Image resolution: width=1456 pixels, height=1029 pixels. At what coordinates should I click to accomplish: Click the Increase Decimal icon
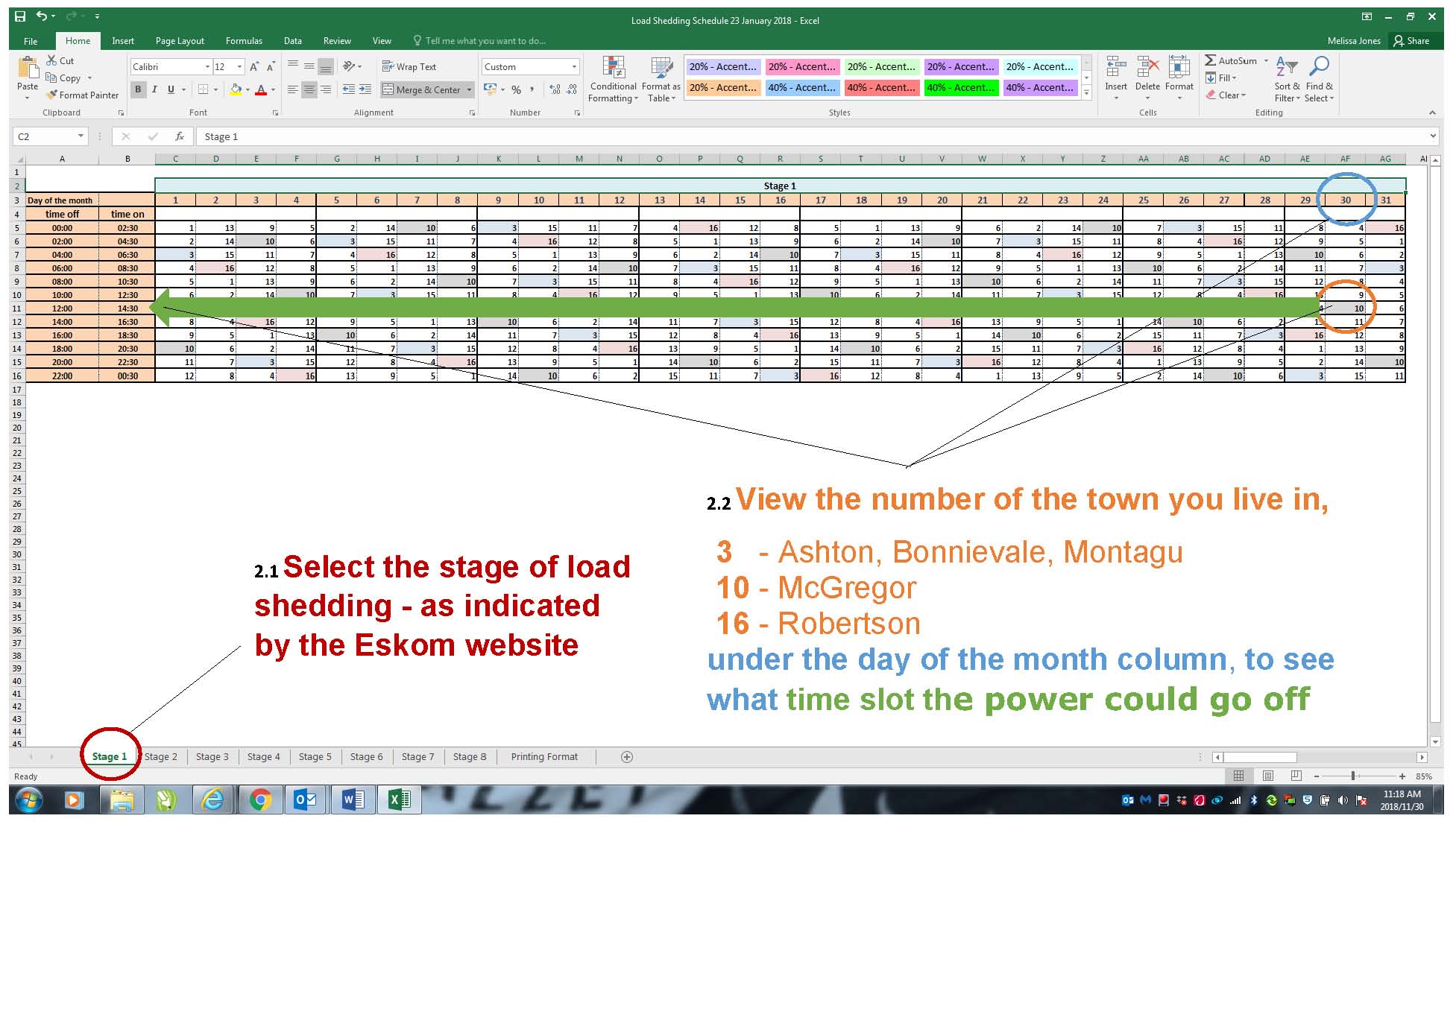pos(555,89)
